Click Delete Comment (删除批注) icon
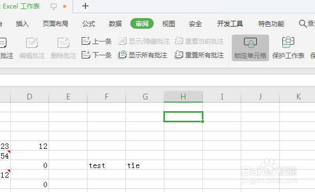 click(x=64, y=43)
